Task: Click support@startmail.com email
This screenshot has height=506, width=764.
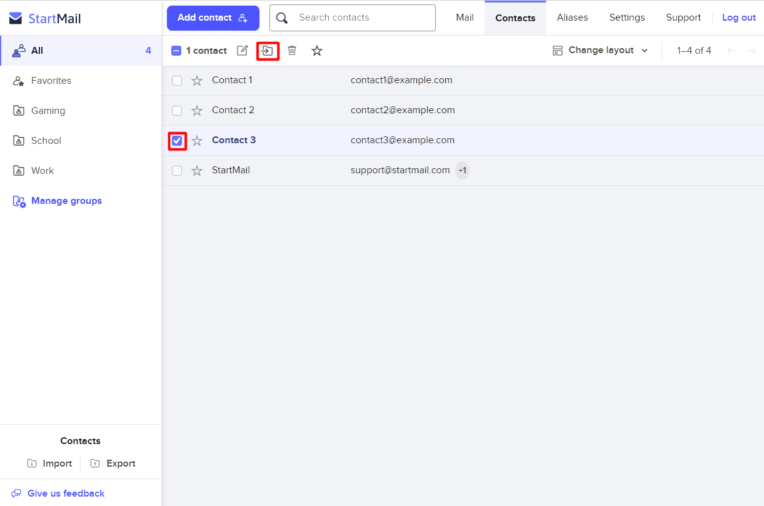Action: (x=400, y=170)
